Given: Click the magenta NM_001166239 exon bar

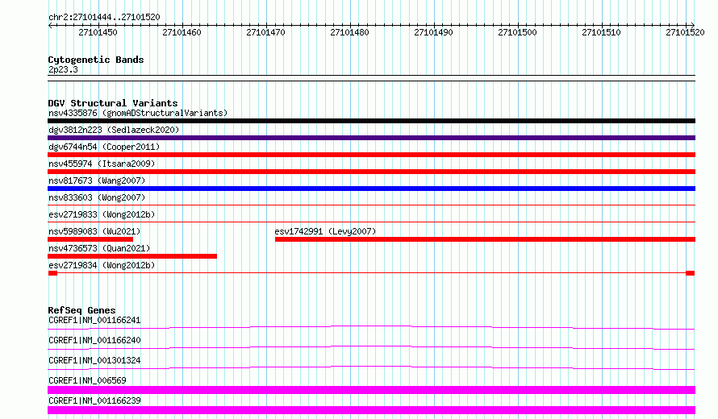Looking at the screenshot, I should (x=371, y=410).
